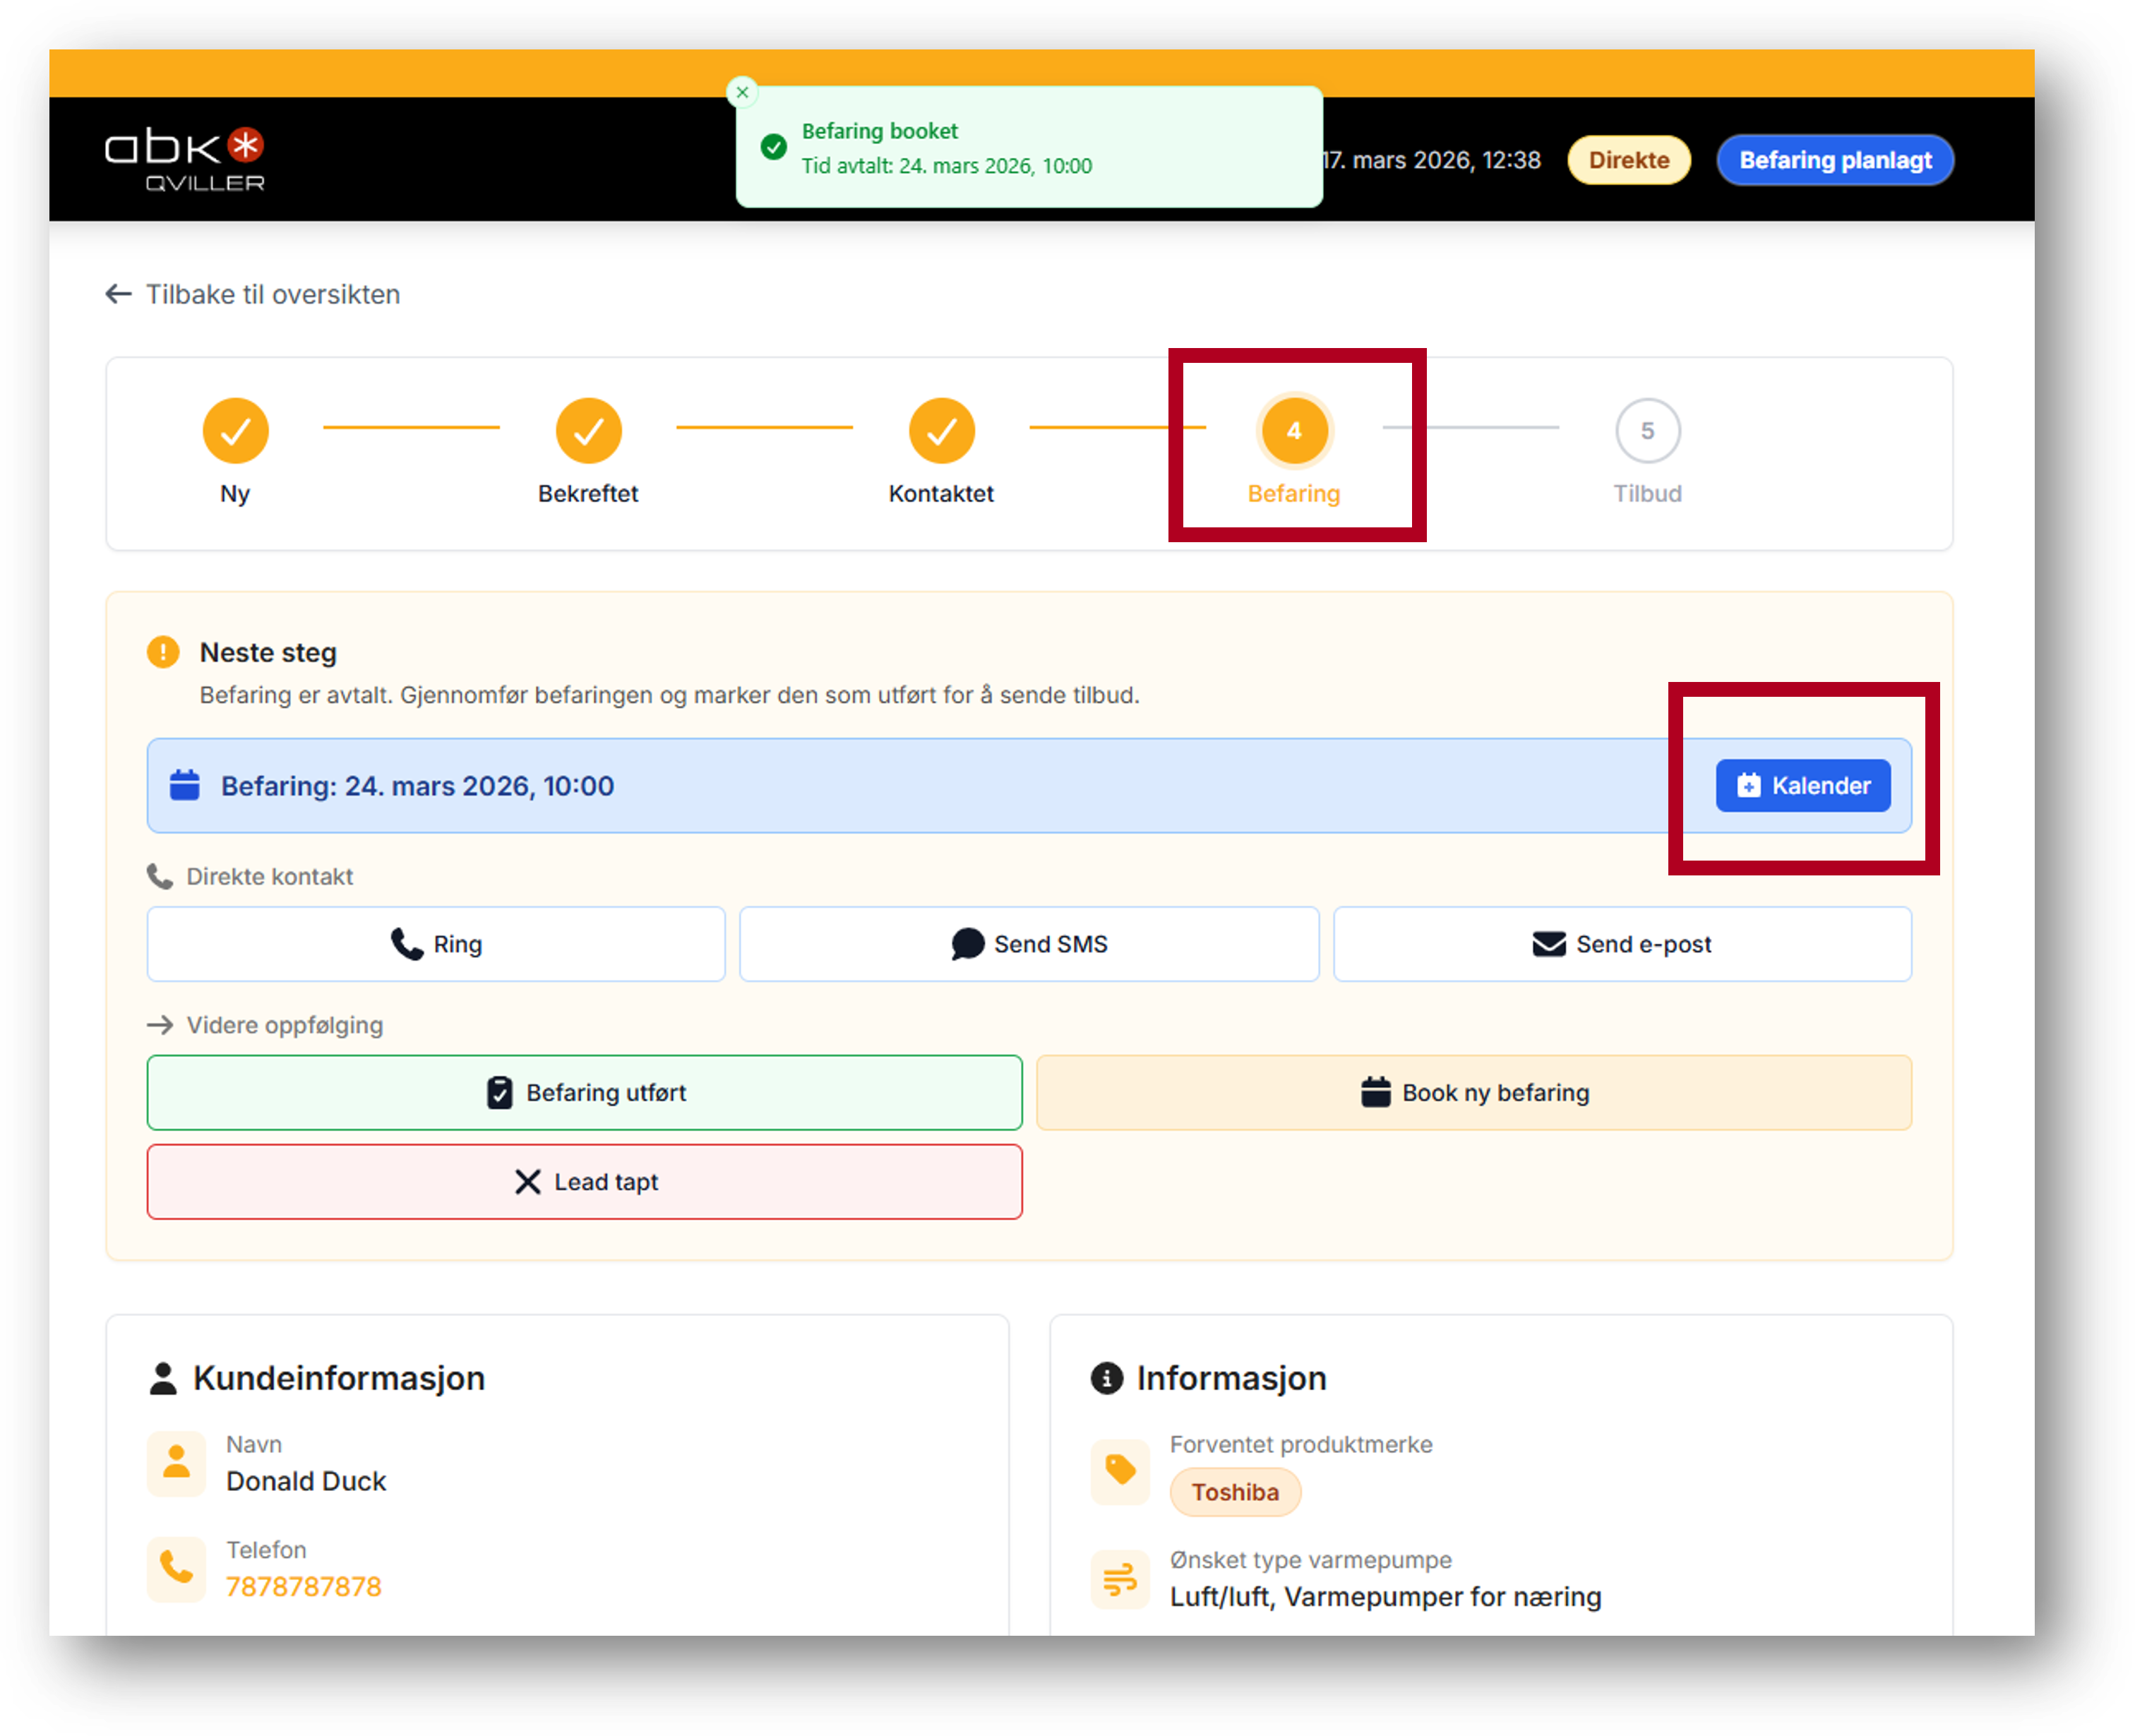Mark Lead tapt
Screen dimensions: 2135x1736
tap(585, 1182)
